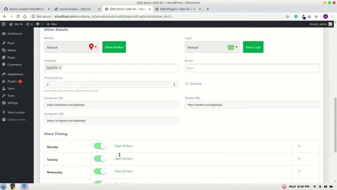The width and height of the screenshot is (337, 190).
Task: Go to the browser home page
Action: [25, 16]
